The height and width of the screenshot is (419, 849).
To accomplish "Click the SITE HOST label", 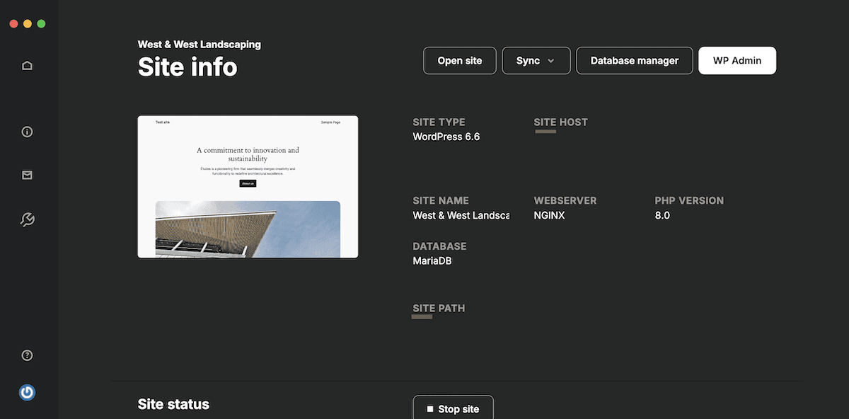I will pyautogui.click(x=561, y=122).
